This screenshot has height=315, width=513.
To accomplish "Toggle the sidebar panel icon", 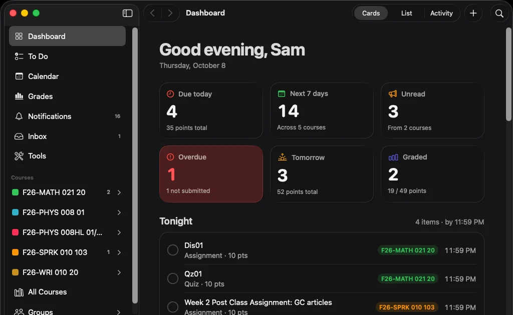I will pos(127,13).
